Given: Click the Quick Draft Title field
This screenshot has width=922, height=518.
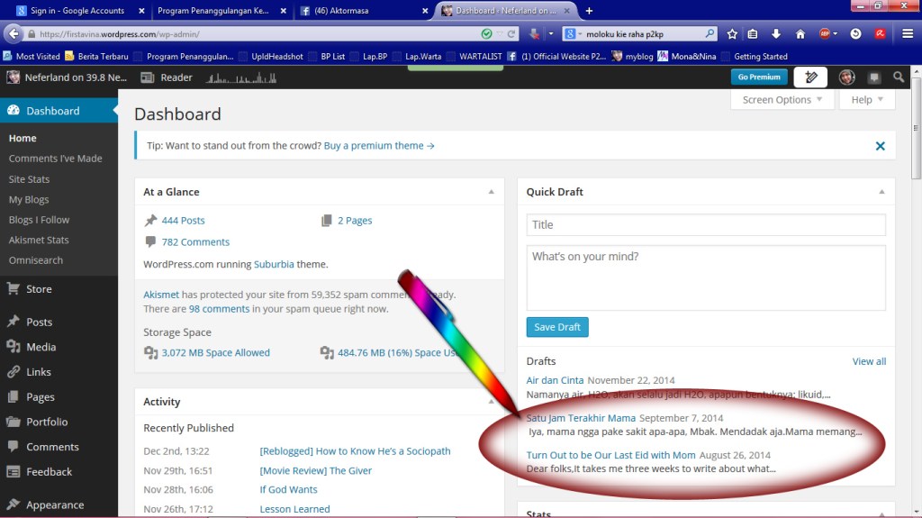Looking at the screenshot, I should point(706,224).
